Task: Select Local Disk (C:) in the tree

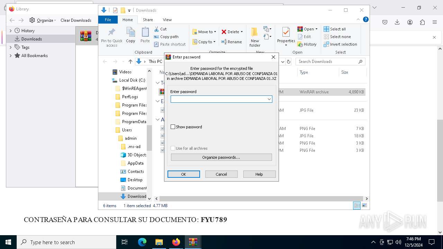Action: pyautogui.click(x=128, y=80)
